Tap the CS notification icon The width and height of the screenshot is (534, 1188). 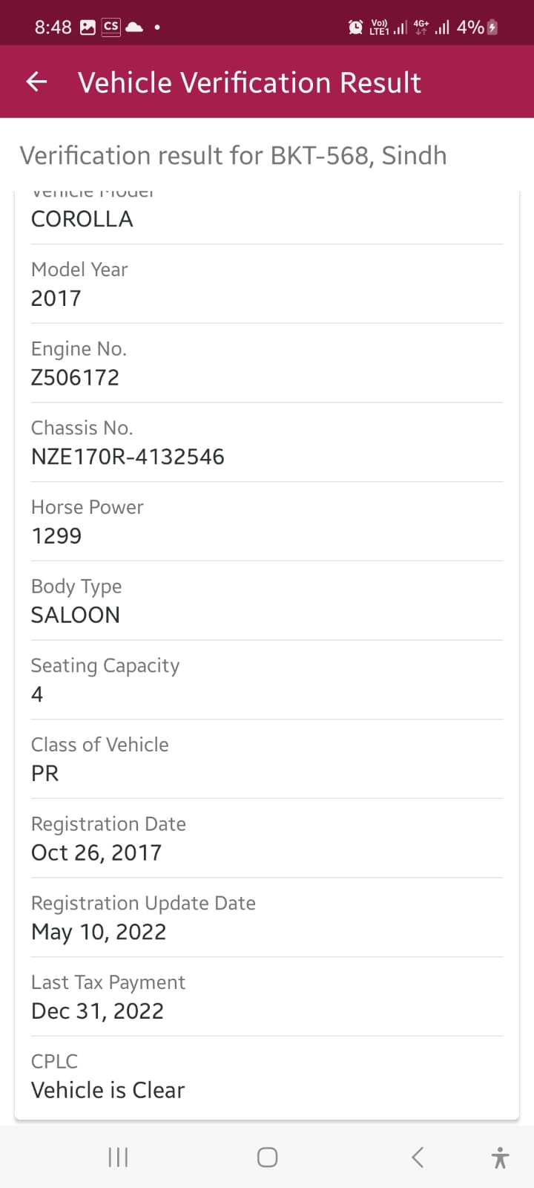click(x=111, y=27)
